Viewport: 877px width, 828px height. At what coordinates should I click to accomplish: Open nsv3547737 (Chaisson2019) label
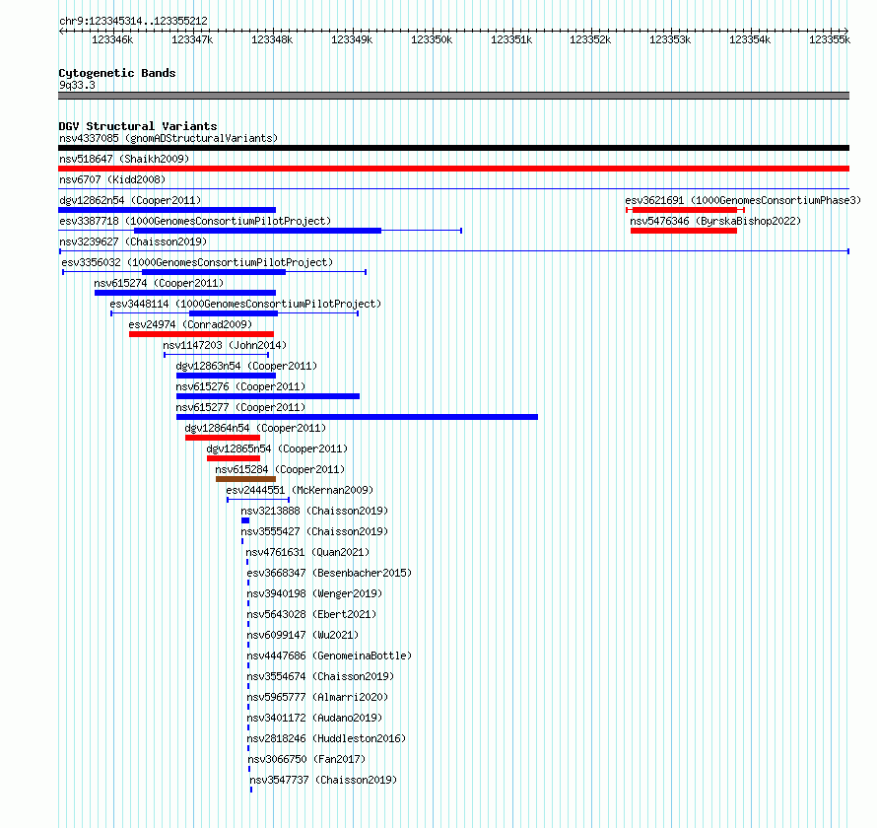pyautogui.click(x=323, y=780)
